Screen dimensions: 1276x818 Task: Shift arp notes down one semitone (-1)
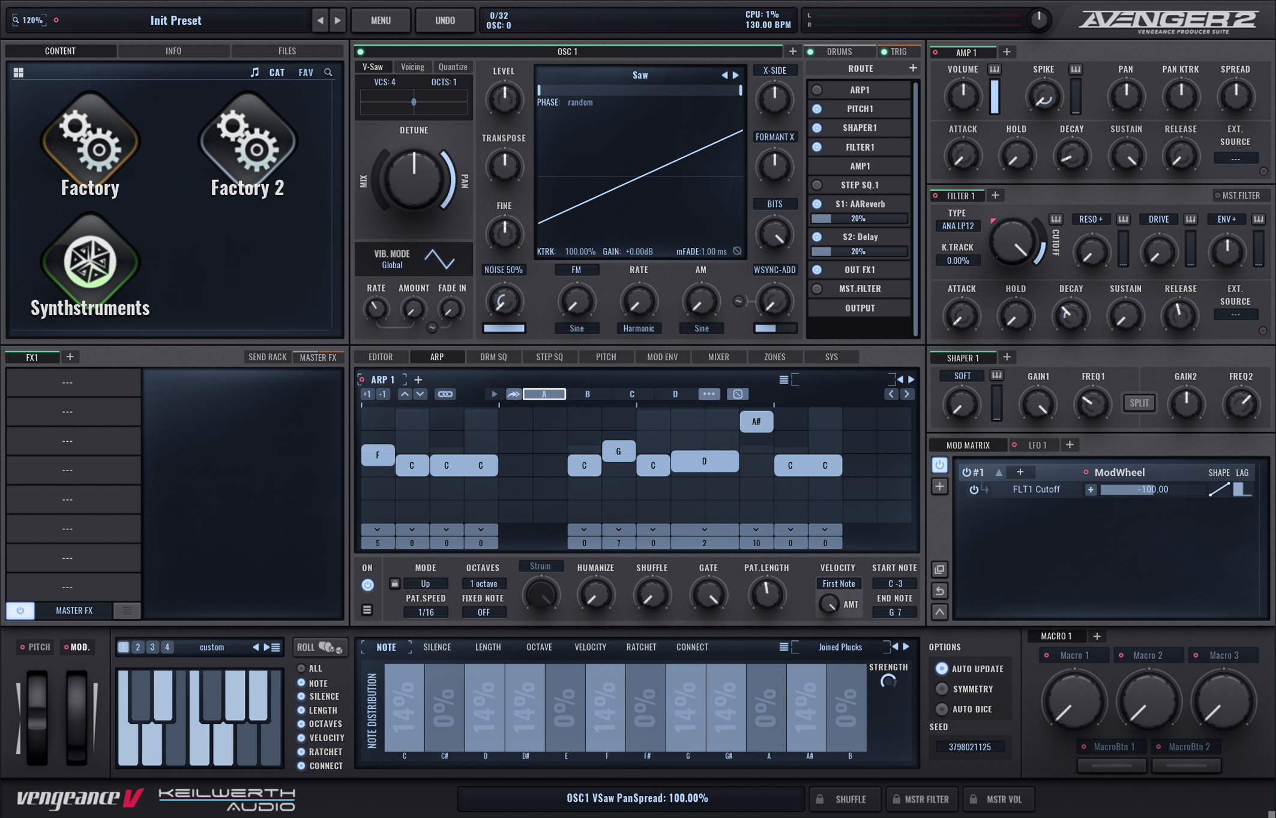[x=382, y=394]
